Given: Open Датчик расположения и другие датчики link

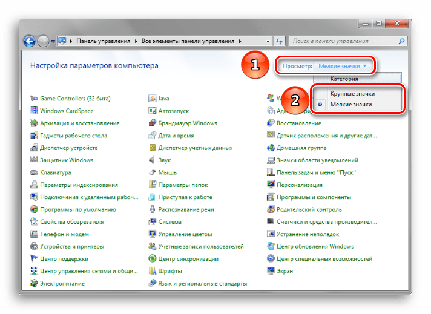Looking at the screenshot, I should coord(326,136).
